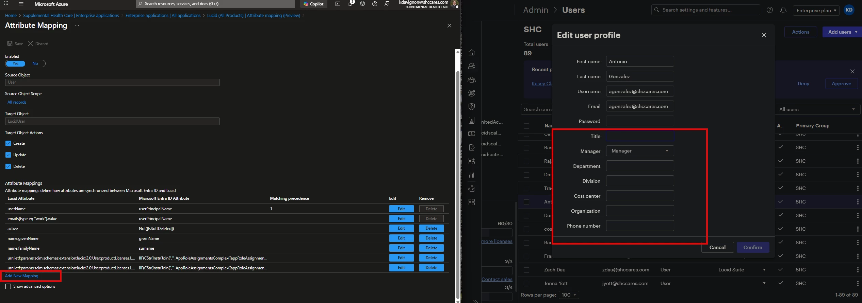The height and width of the screenshot is (303, 862).
Task: Click the Discard button in Attribute Mapping
Action: pos(38,44)
